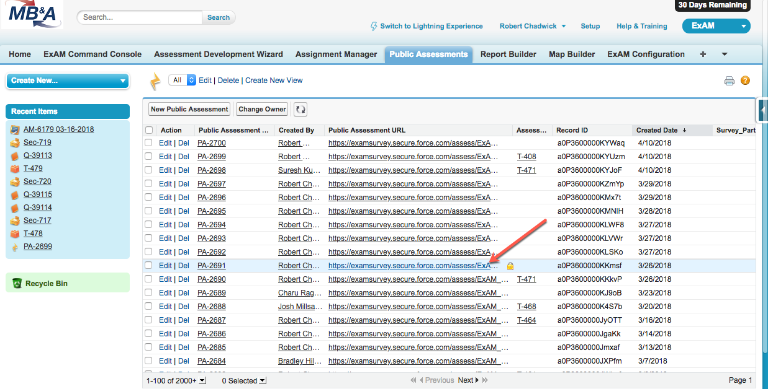The width and height of the screenshot is (768, 389).
Task: Click the Q-39113 recent item icon
Action: (15, 156)
